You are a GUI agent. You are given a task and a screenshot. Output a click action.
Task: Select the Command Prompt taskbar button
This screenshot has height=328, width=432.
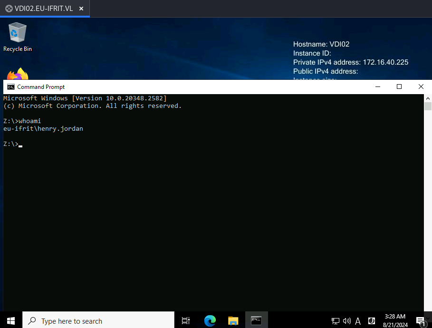coord(256,321)
